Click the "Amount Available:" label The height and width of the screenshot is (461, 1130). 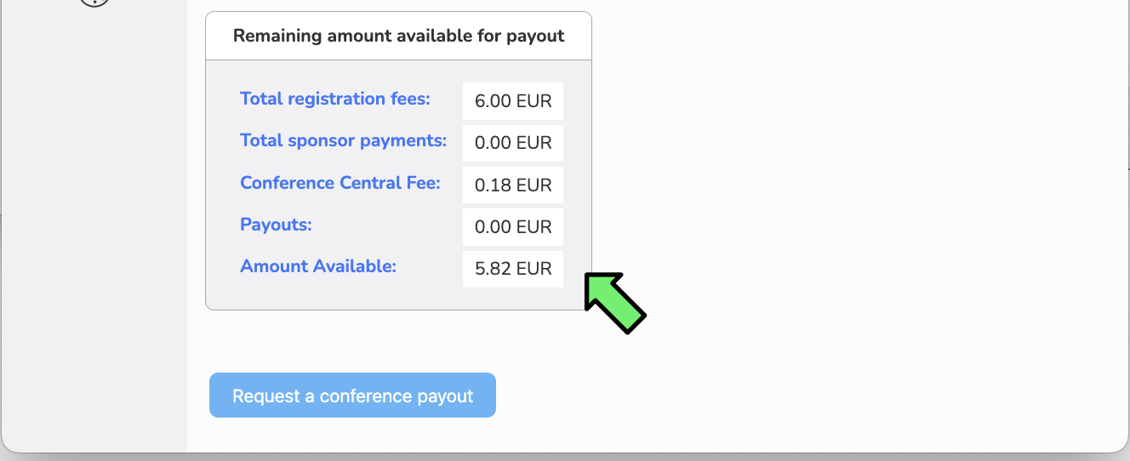318,266
